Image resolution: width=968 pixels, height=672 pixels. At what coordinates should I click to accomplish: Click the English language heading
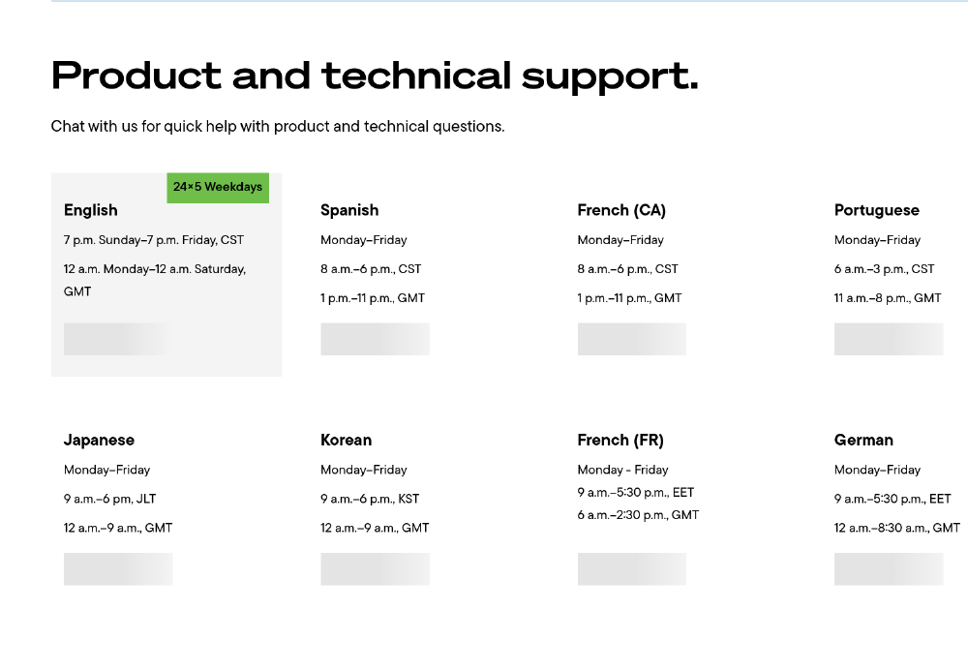tap(91, 210)
